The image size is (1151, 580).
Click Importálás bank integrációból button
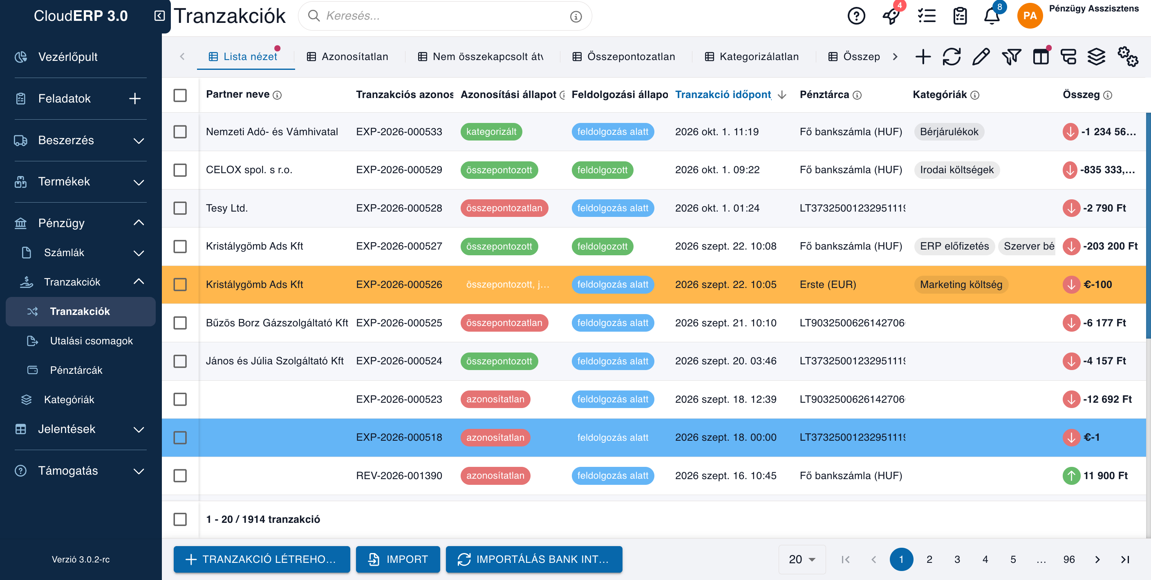534,560
